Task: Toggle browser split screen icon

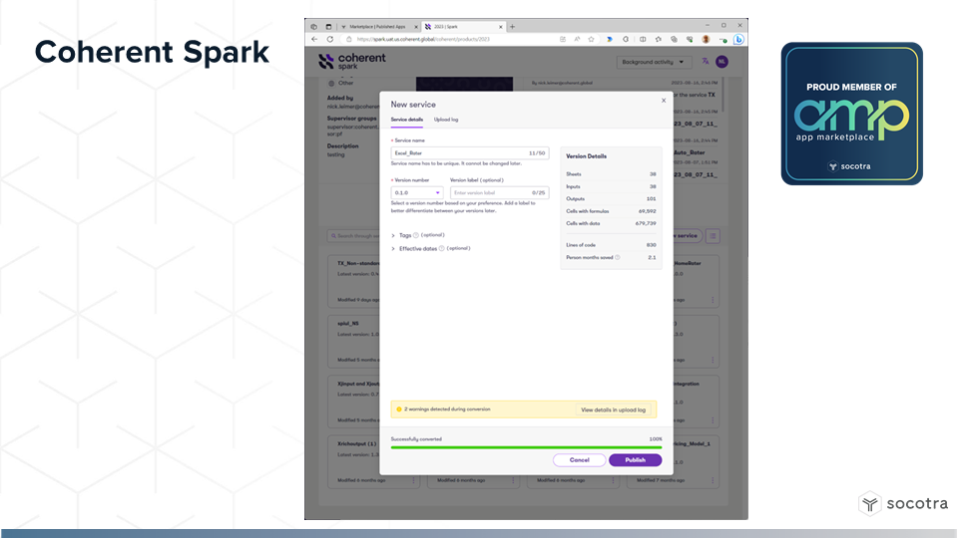Action: tap(643, 39)
